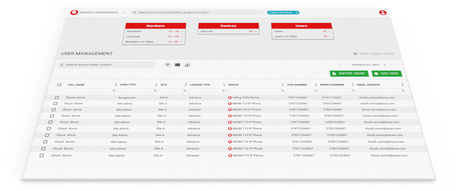Expand the Numbers on Sites row

[182, 42]
